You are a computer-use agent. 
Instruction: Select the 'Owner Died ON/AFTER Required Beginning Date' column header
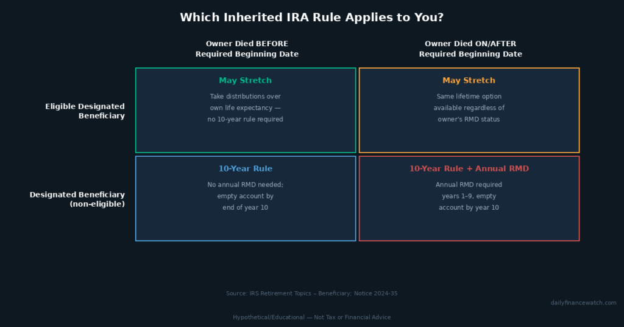click(470, 49)
